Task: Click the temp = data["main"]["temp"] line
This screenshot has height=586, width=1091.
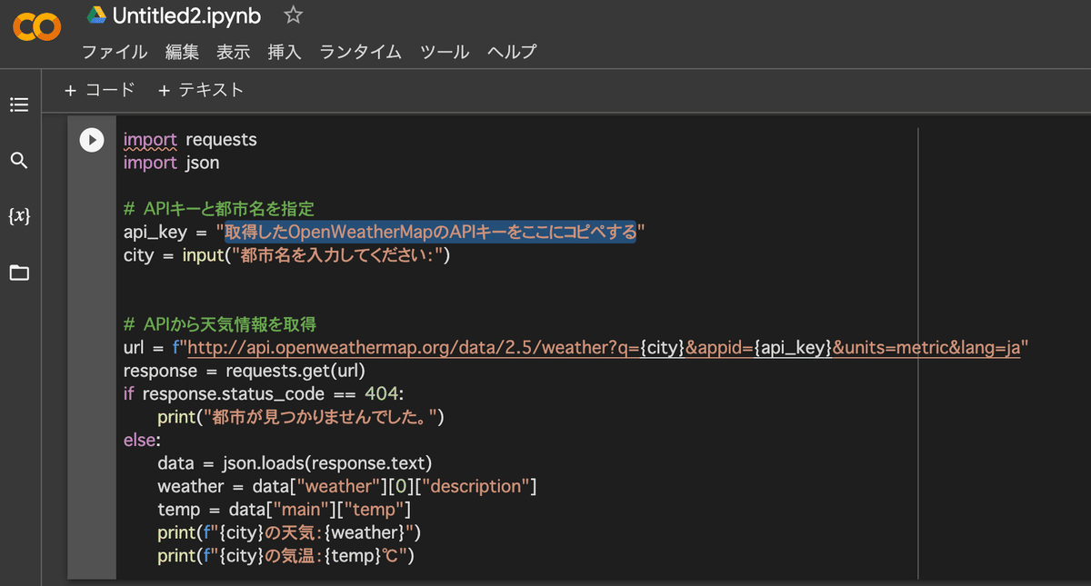Action: 285,509
